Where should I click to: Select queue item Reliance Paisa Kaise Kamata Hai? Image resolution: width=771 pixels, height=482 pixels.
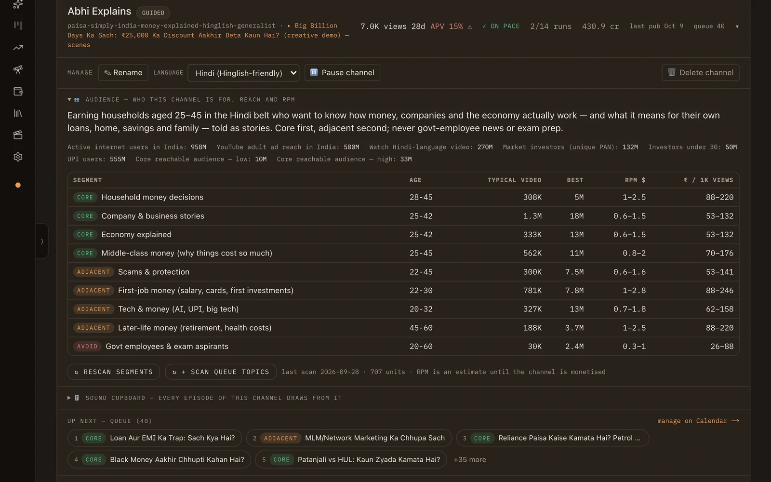552,438
